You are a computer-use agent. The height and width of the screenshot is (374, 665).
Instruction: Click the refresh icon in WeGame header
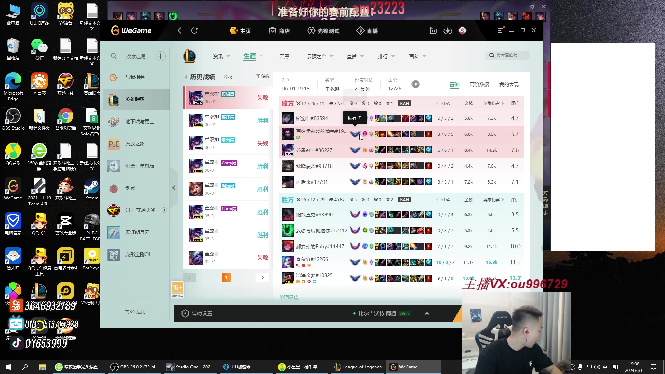[194, 30]
